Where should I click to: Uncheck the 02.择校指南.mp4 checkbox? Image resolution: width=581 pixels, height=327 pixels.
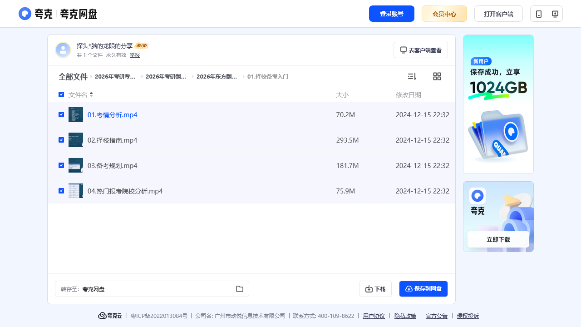[61, 140]
